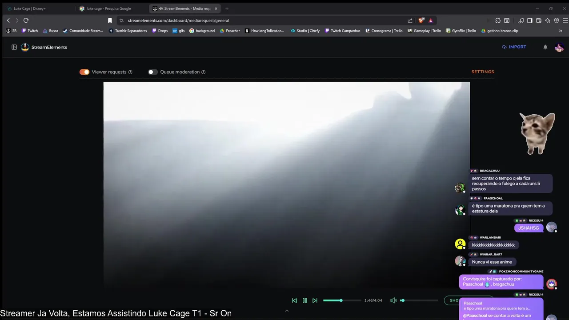The width and height of the screenshot is (569, 320).
Task: Open the help icon next to Queue moderation
Action: 204,72
